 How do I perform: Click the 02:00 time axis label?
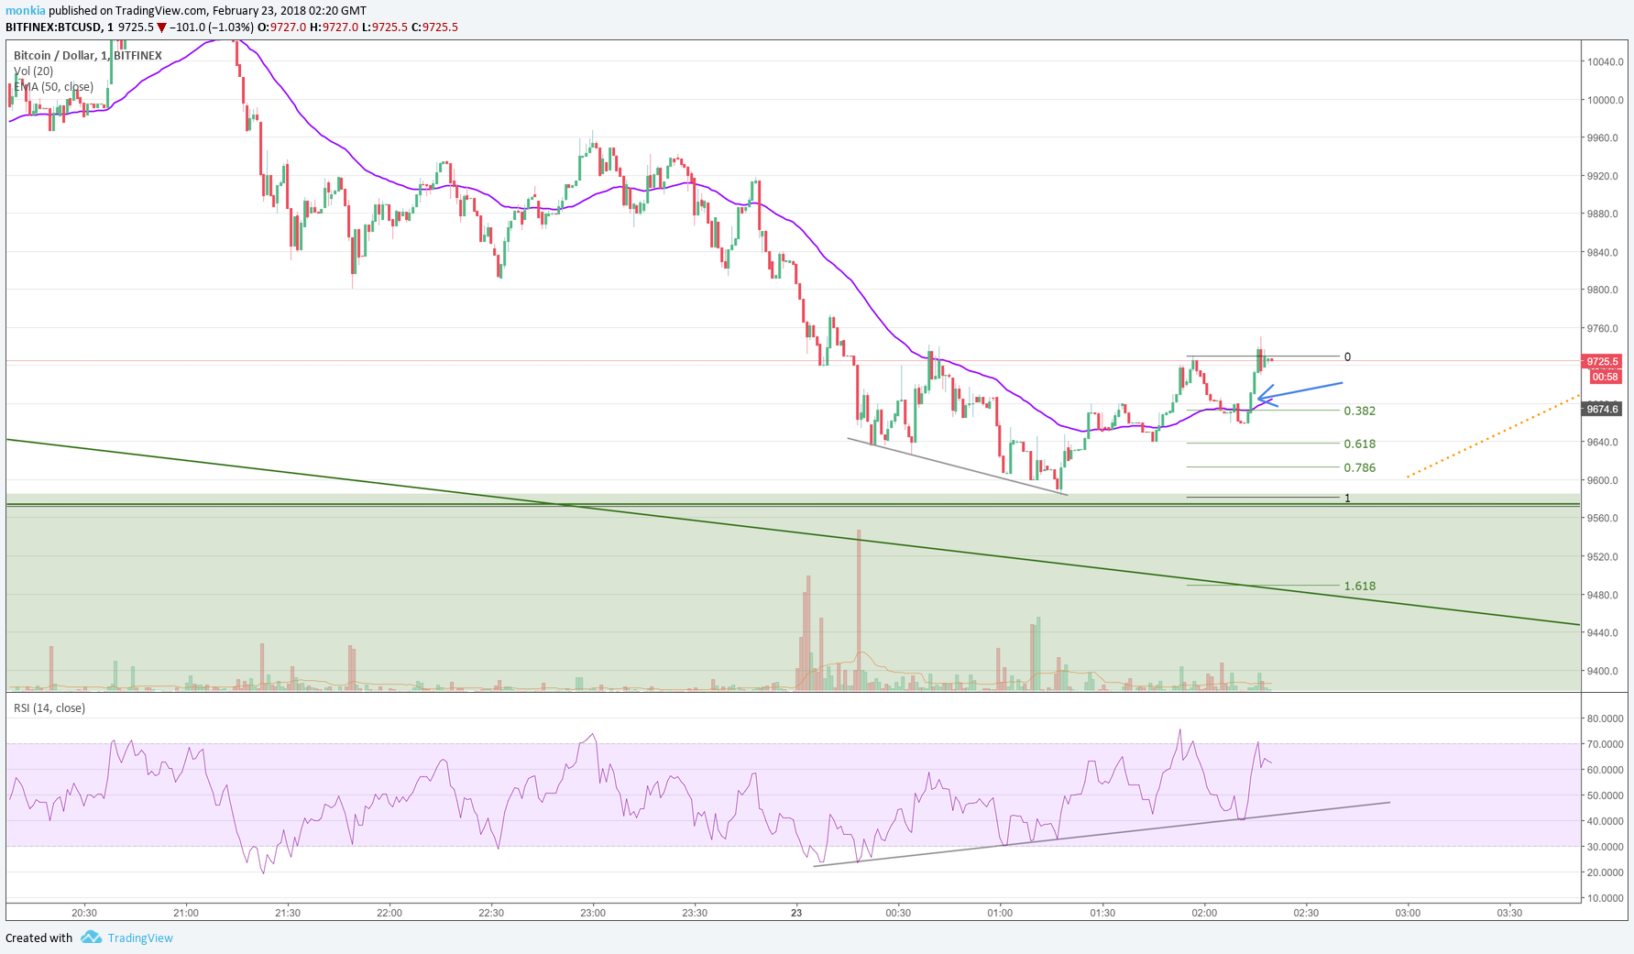[1204, 913]
